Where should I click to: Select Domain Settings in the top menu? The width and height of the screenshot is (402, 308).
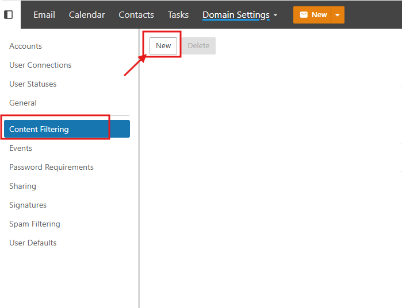point(236,15)
